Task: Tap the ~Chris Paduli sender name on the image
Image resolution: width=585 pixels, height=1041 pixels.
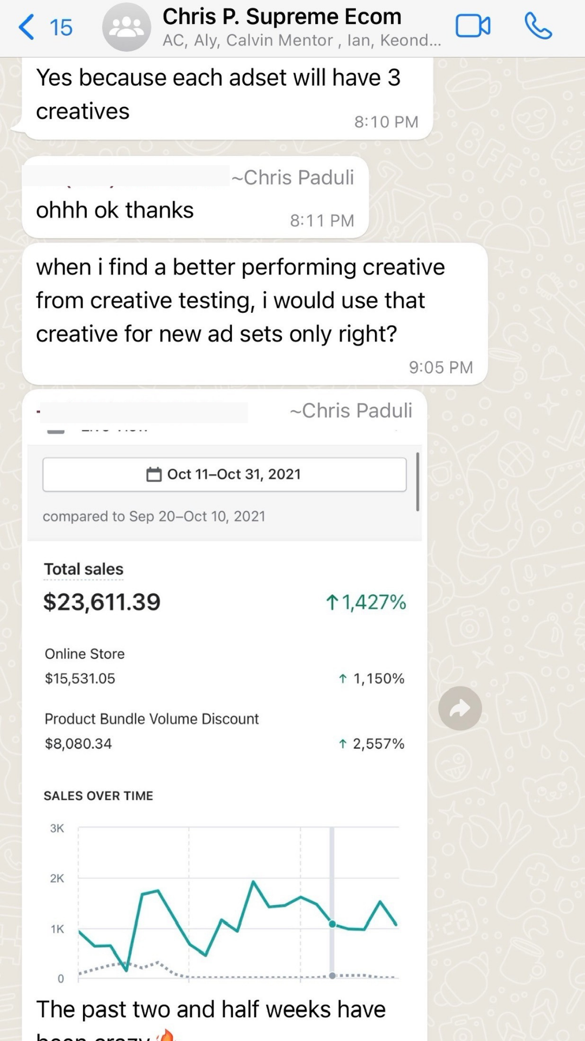Action: pyautogui.click(x=351, y=411)
